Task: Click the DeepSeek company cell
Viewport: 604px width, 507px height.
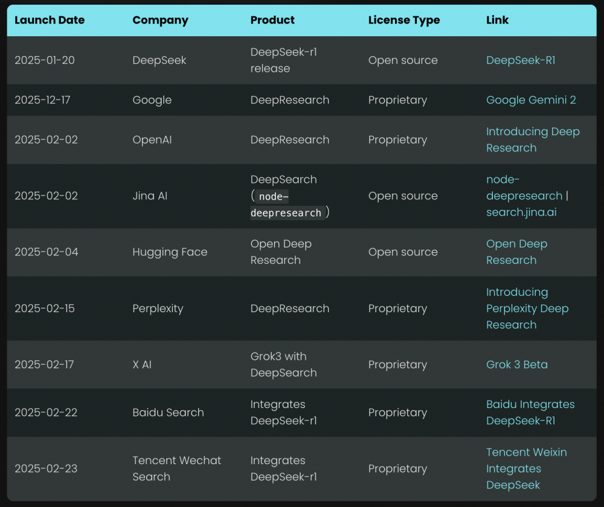Action: click(159, 60)
